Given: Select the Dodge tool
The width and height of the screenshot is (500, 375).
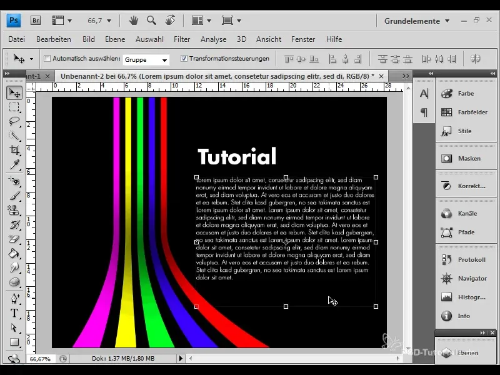Looking at the screenshot, I should click(x=14, y=267).
